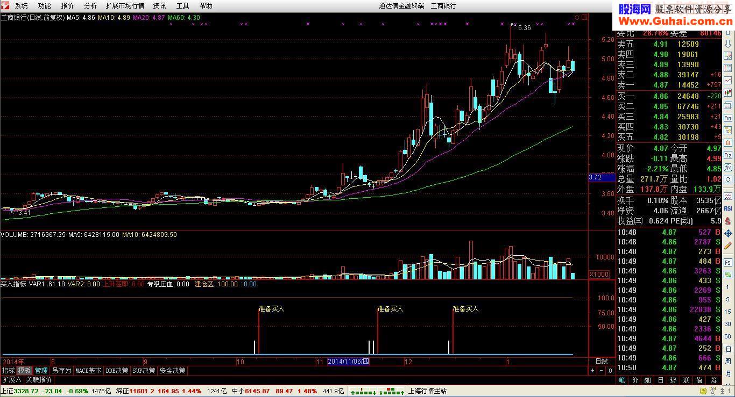Click the RSI indicator icon
The image size is (735, 397).
pyautogui.click(x=728, y=208)
